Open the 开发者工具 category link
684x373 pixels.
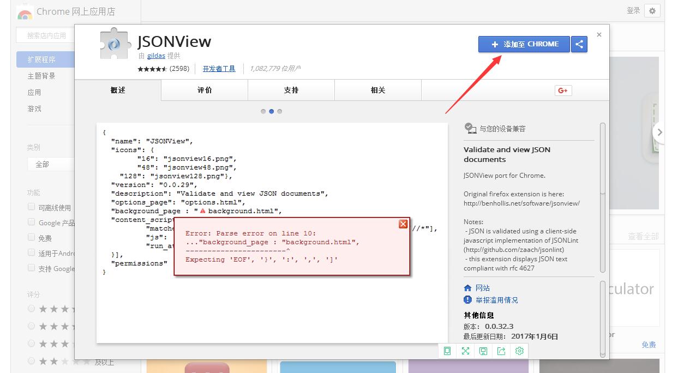point(219,69)
